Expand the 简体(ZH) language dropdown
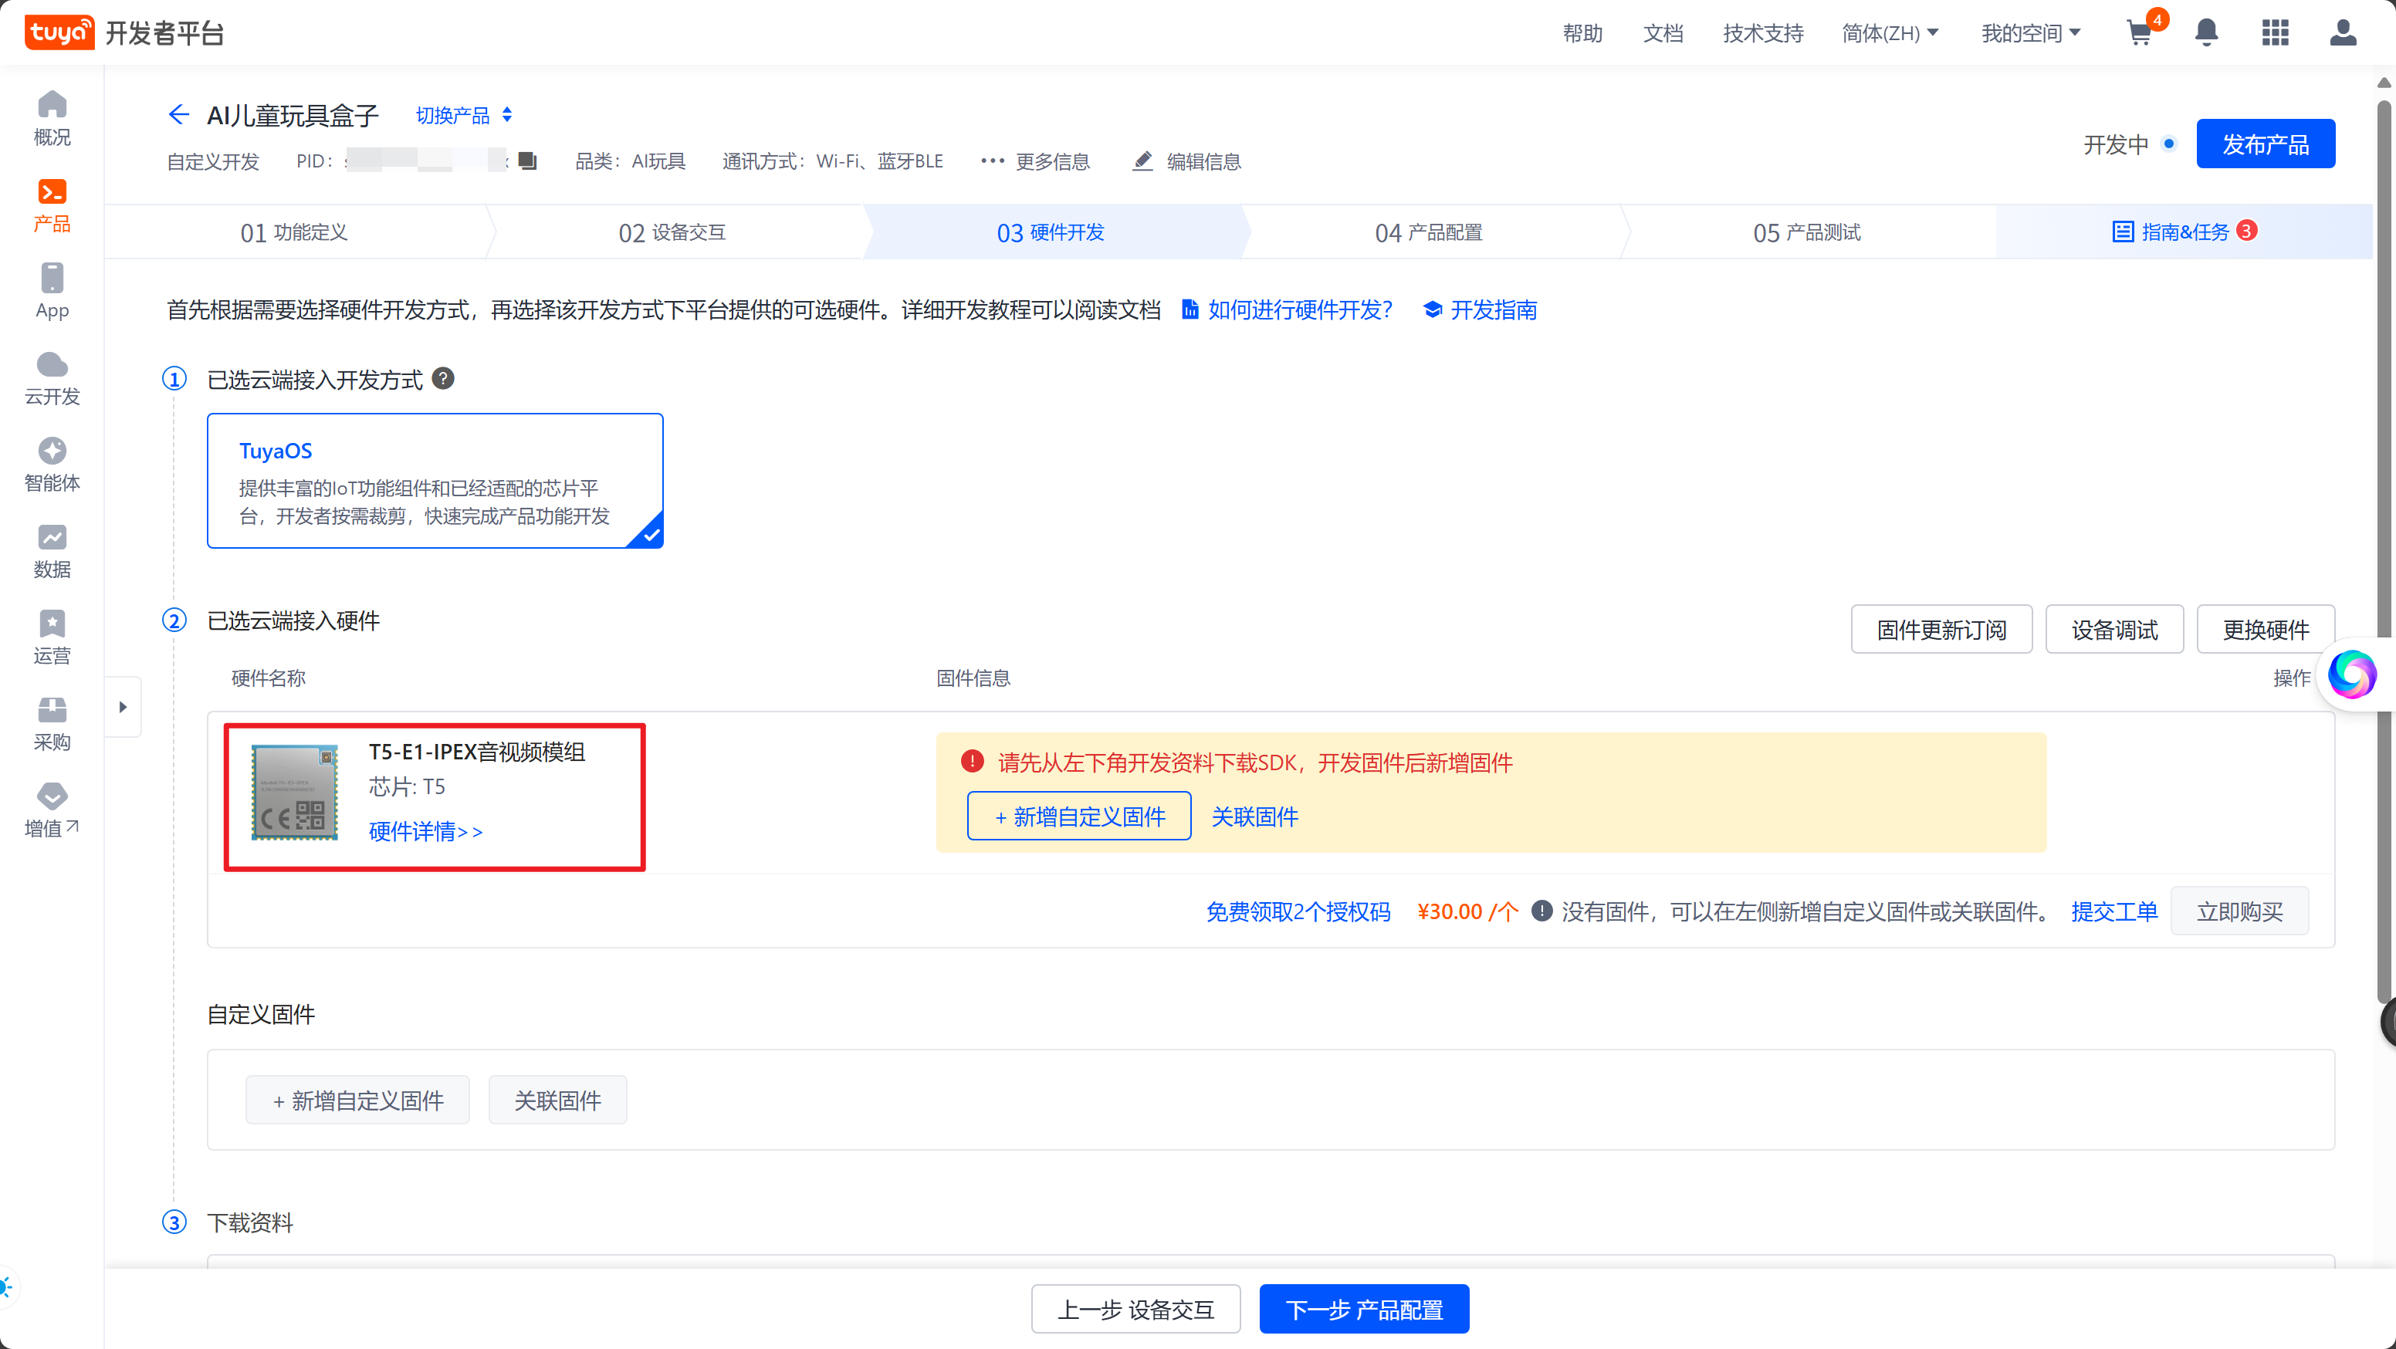This screenshot has width=2396, height=1349. [x=1889, y=33]
